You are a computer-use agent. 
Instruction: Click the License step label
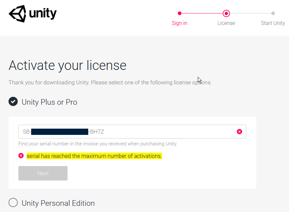(226, 23)
